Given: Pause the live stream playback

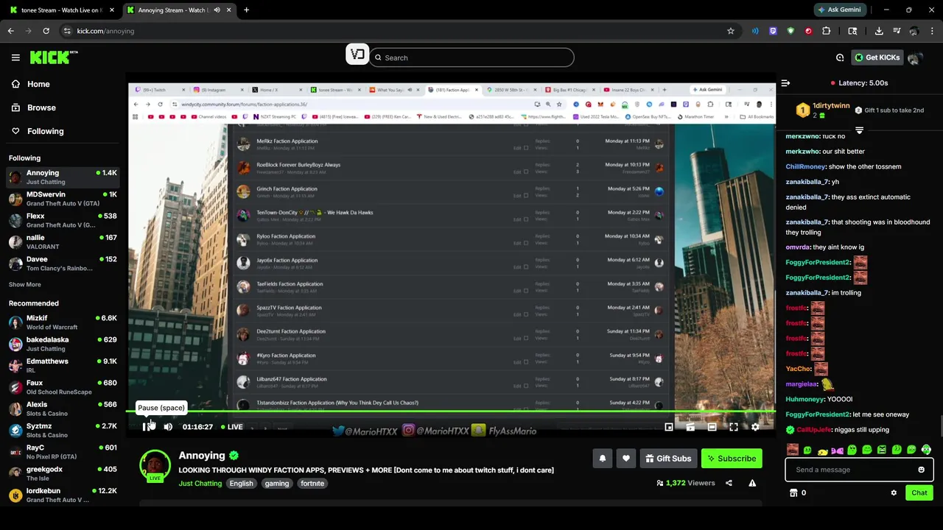Looking at the screenshot, I should [146, 427].
